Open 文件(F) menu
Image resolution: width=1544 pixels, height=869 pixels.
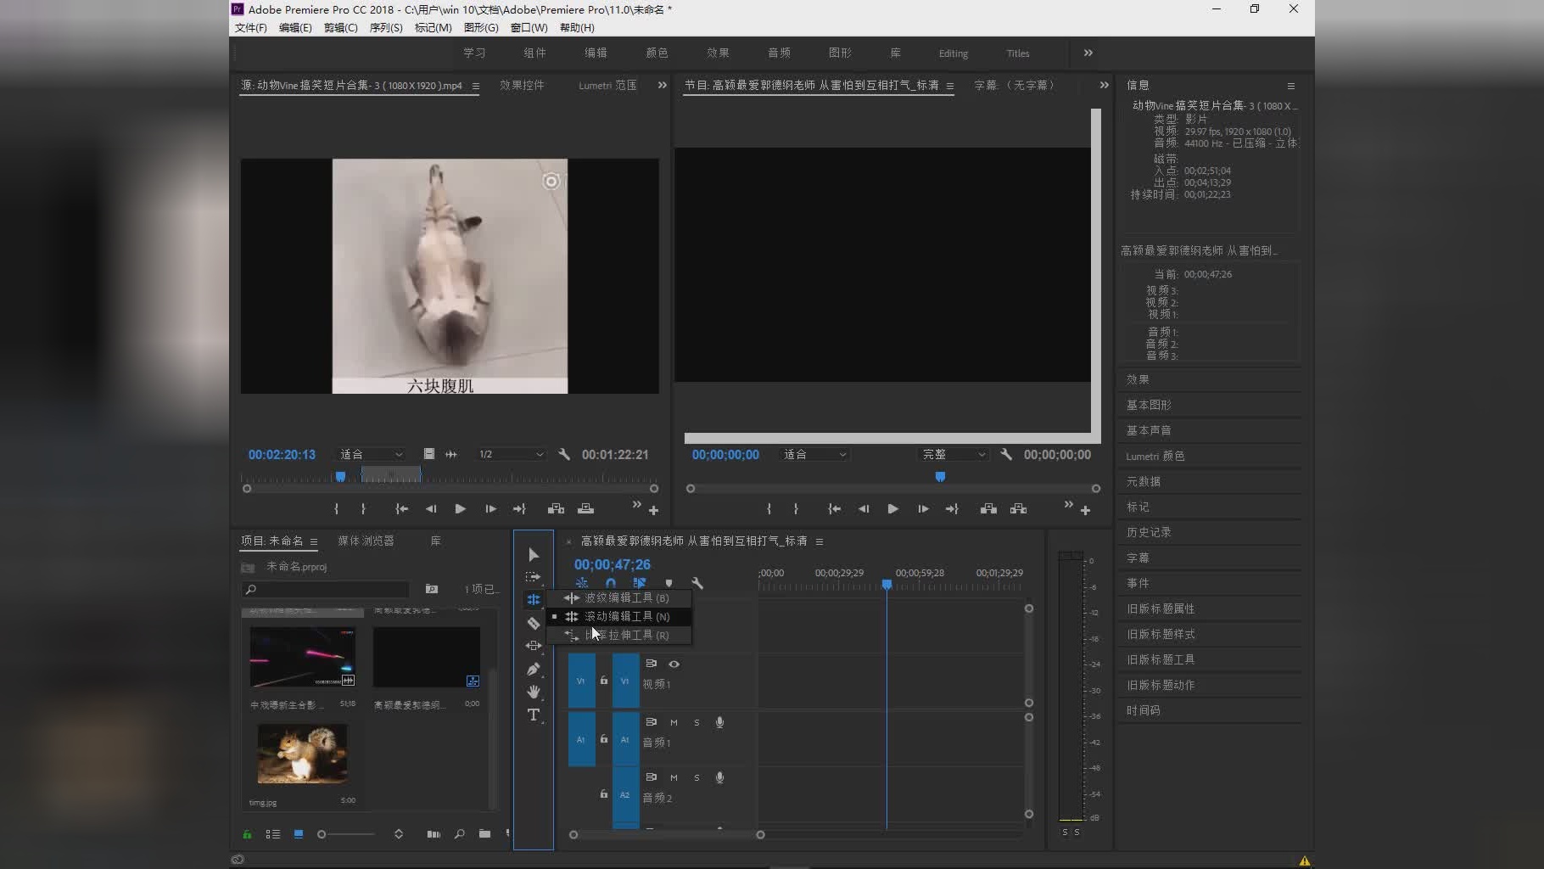point(250,28)
